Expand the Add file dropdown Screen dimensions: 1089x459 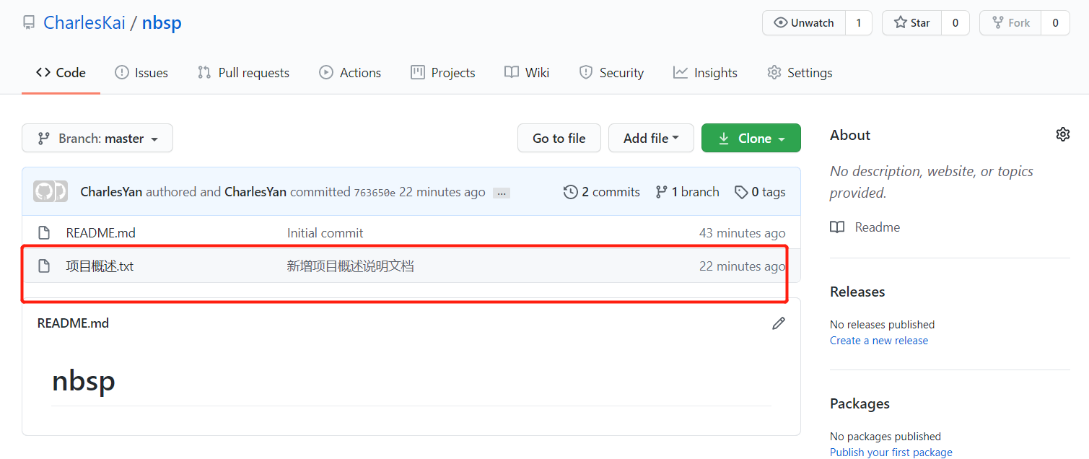[x=651, y=138]
